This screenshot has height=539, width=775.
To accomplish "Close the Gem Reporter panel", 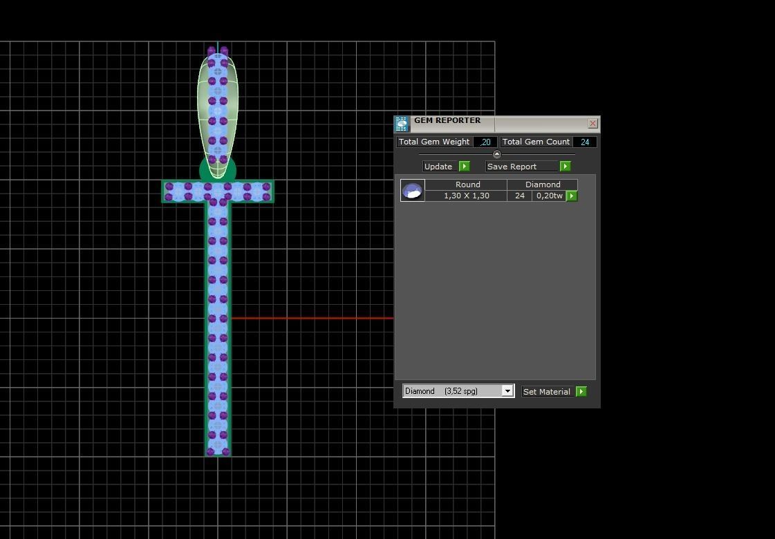I will tap(592, 124).
